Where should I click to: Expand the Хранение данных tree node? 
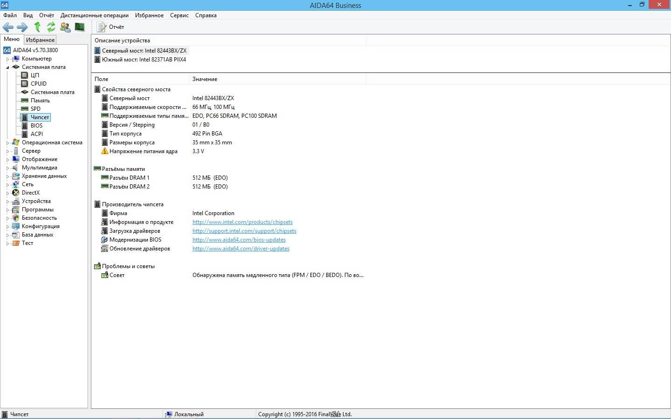(x=7, y=176)
